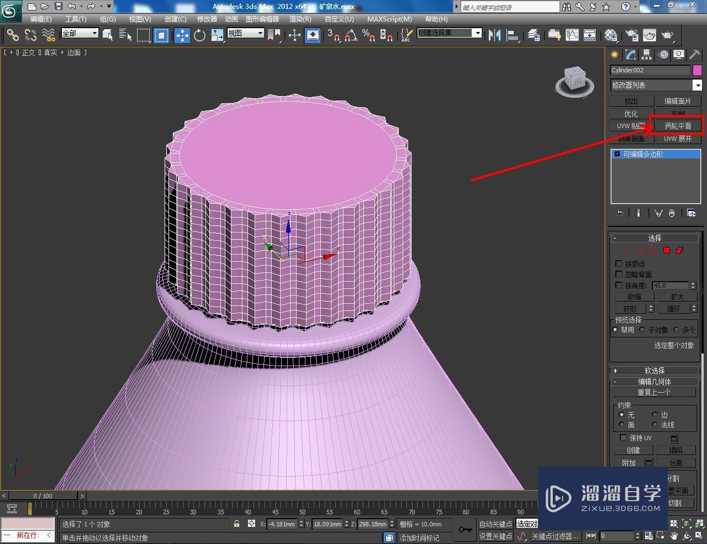Toggle the 3D Snaps button
Viewport: 707px width, 544px height.
pyautogui.click(x=333, y=35)
